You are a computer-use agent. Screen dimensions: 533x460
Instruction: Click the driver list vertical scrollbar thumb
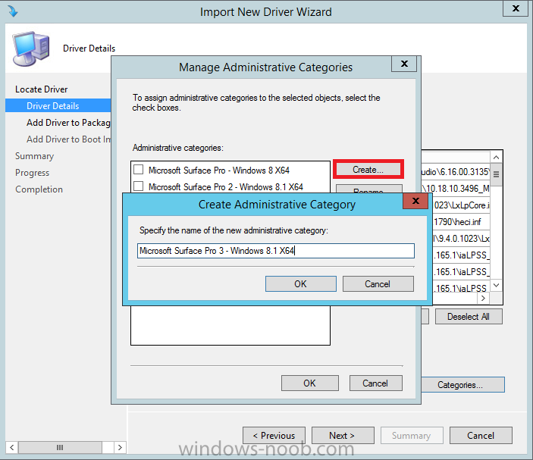[x=496, y=174]
